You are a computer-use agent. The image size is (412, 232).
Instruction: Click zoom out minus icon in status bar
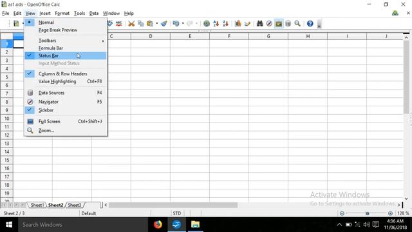342,213
